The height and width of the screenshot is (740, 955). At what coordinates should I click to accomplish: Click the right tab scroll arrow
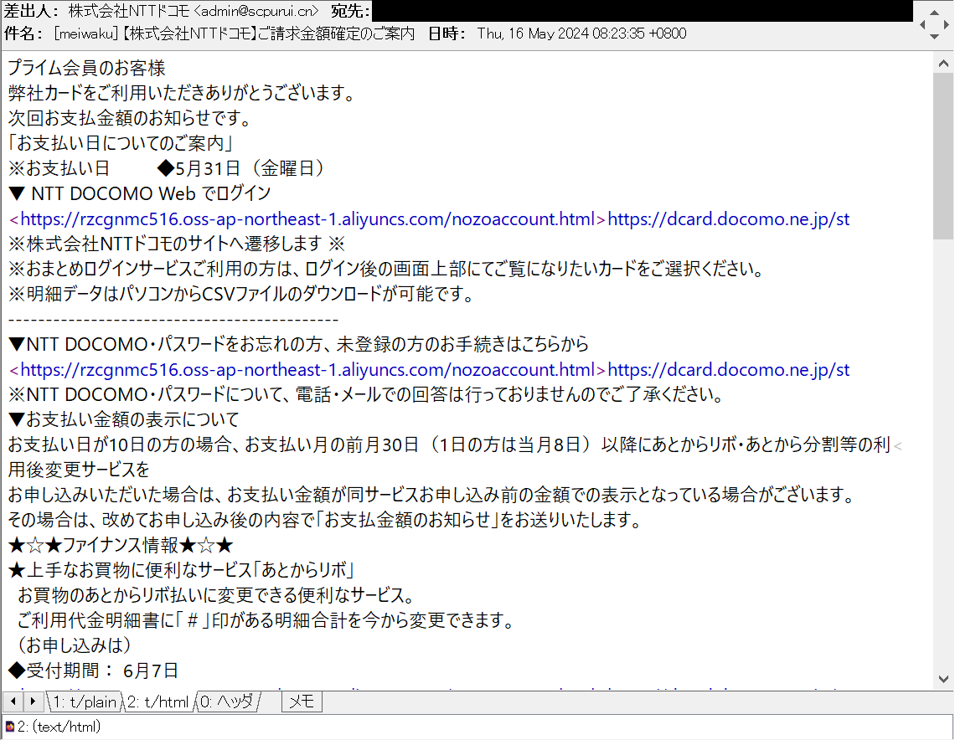click(33, 701)
